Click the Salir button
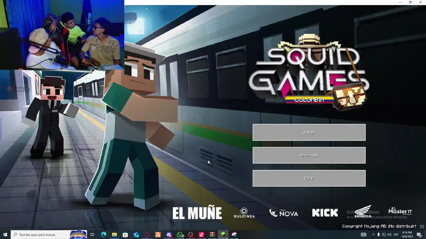 309,178
